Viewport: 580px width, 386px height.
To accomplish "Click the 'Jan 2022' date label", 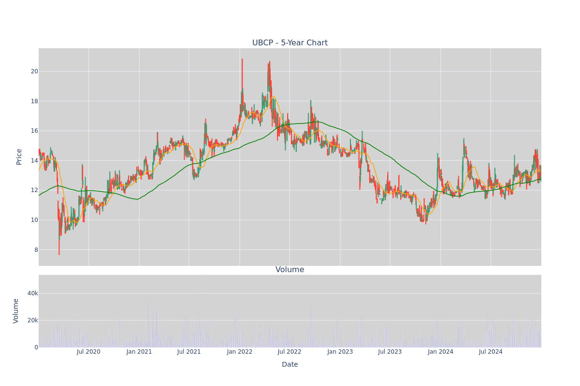I will coord(240,352).
